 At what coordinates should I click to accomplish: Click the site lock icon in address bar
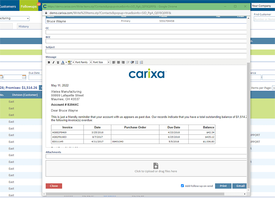tap(46, 13)
